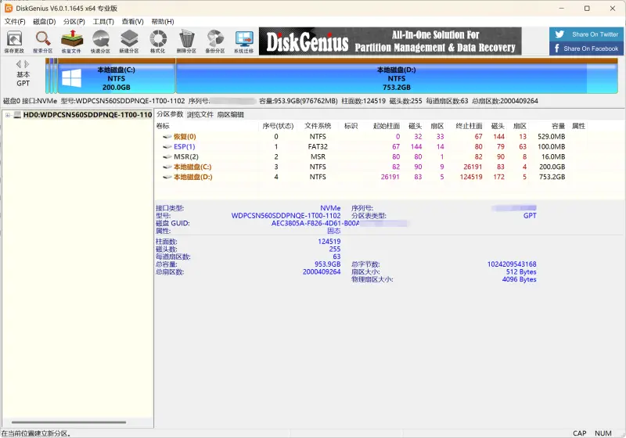Open the 帮助(H) menu
This screenshot has height=438, width=626.
[163, 22]
